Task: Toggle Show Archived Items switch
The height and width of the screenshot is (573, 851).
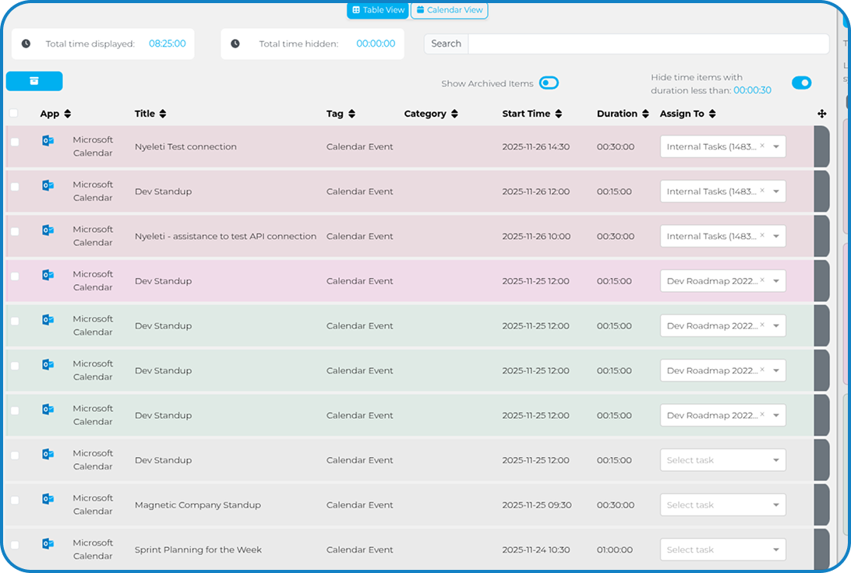Action: (x=549, y=83)
